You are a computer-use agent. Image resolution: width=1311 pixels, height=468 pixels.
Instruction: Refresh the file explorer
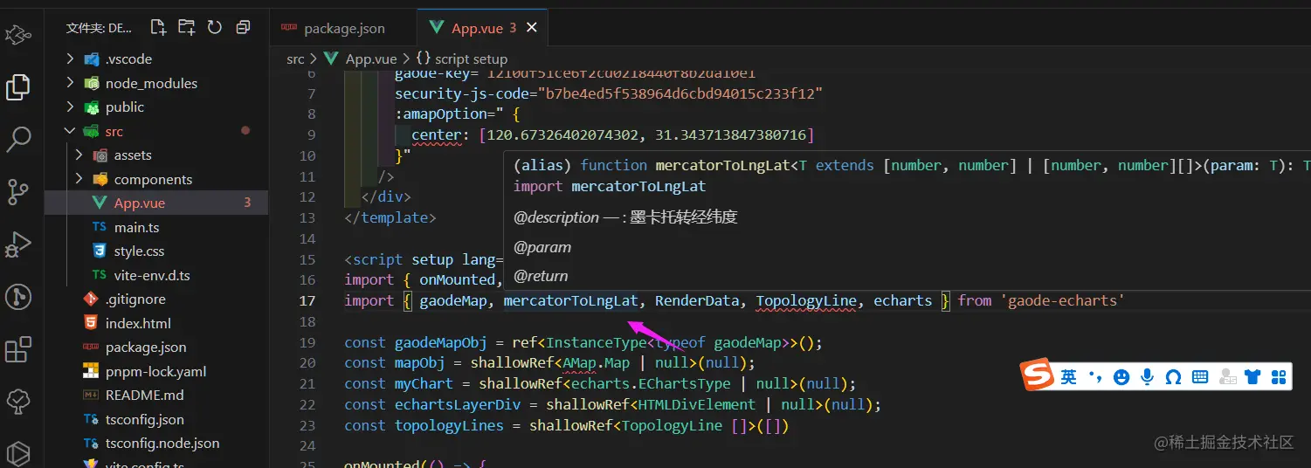(214, 28)
